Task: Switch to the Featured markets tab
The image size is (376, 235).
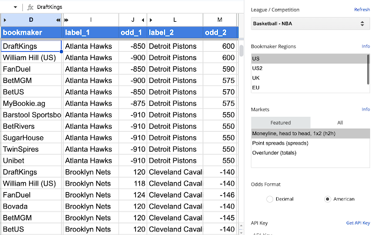Action: pos(281,123)
